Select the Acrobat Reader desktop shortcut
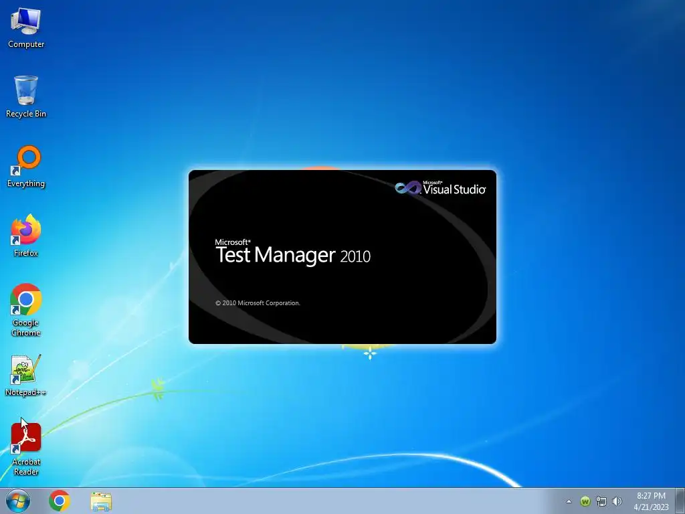The width and height of the screenshot is (685, 514). click(x=26, y=449)
